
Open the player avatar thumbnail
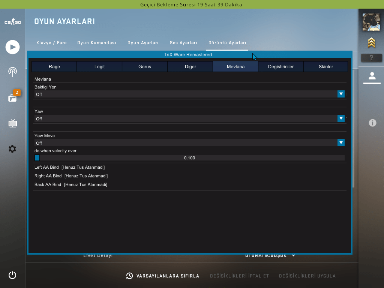371,22
